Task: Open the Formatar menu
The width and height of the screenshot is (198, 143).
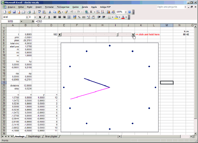Action: (x=49, y=7)
